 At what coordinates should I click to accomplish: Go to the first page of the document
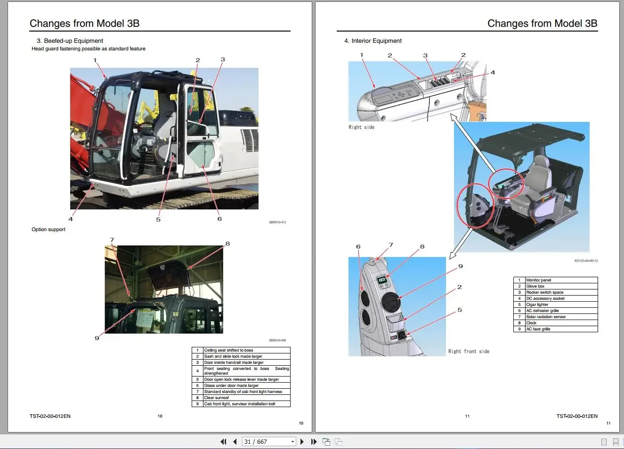223,441
